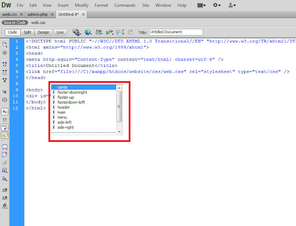Close the admin.php tab
This screenshot has height=226, width=296.
(x=52, y=14)
